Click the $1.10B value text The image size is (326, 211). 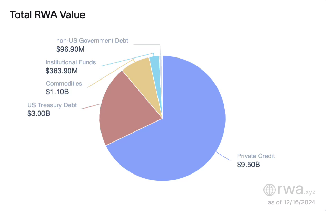[x=57, y=92]
